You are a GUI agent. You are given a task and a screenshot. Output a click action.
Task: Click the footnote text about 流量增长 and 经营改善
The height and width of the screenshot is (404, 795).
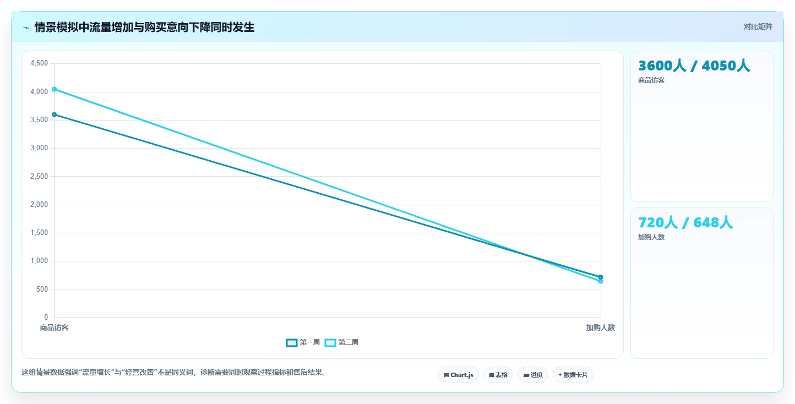click(x=175, y=373)
